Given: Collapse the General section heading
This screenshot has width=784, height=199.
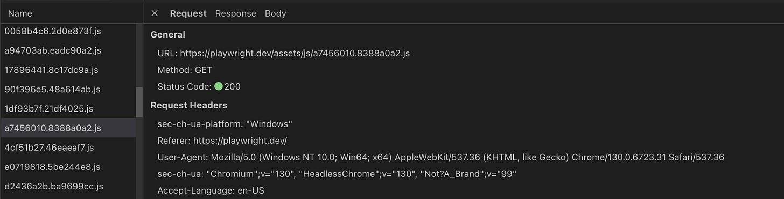Looking at the screenshot, I should tap(167, 34).
